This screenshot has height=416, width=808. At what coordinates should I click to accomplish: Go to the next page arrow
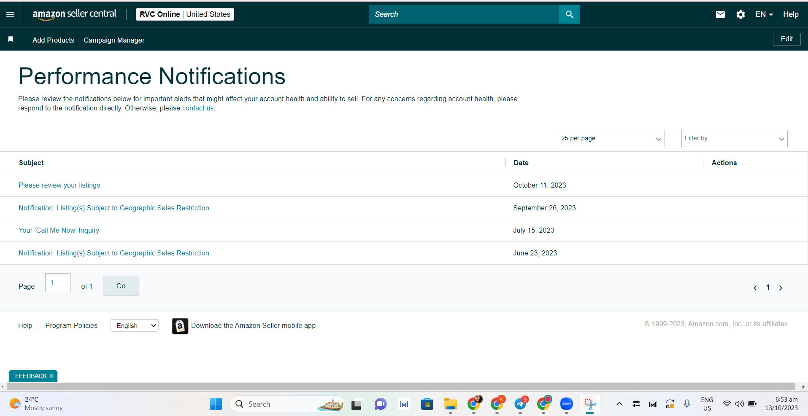pos(781,288)
